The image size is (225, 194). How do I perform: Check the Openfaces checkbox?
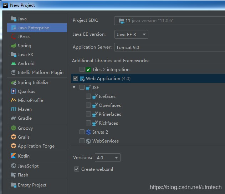(88, 105)
